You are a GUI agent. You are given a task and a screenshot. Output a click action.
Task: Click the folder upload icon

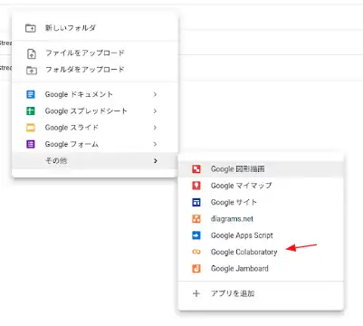tap(32, 70)
